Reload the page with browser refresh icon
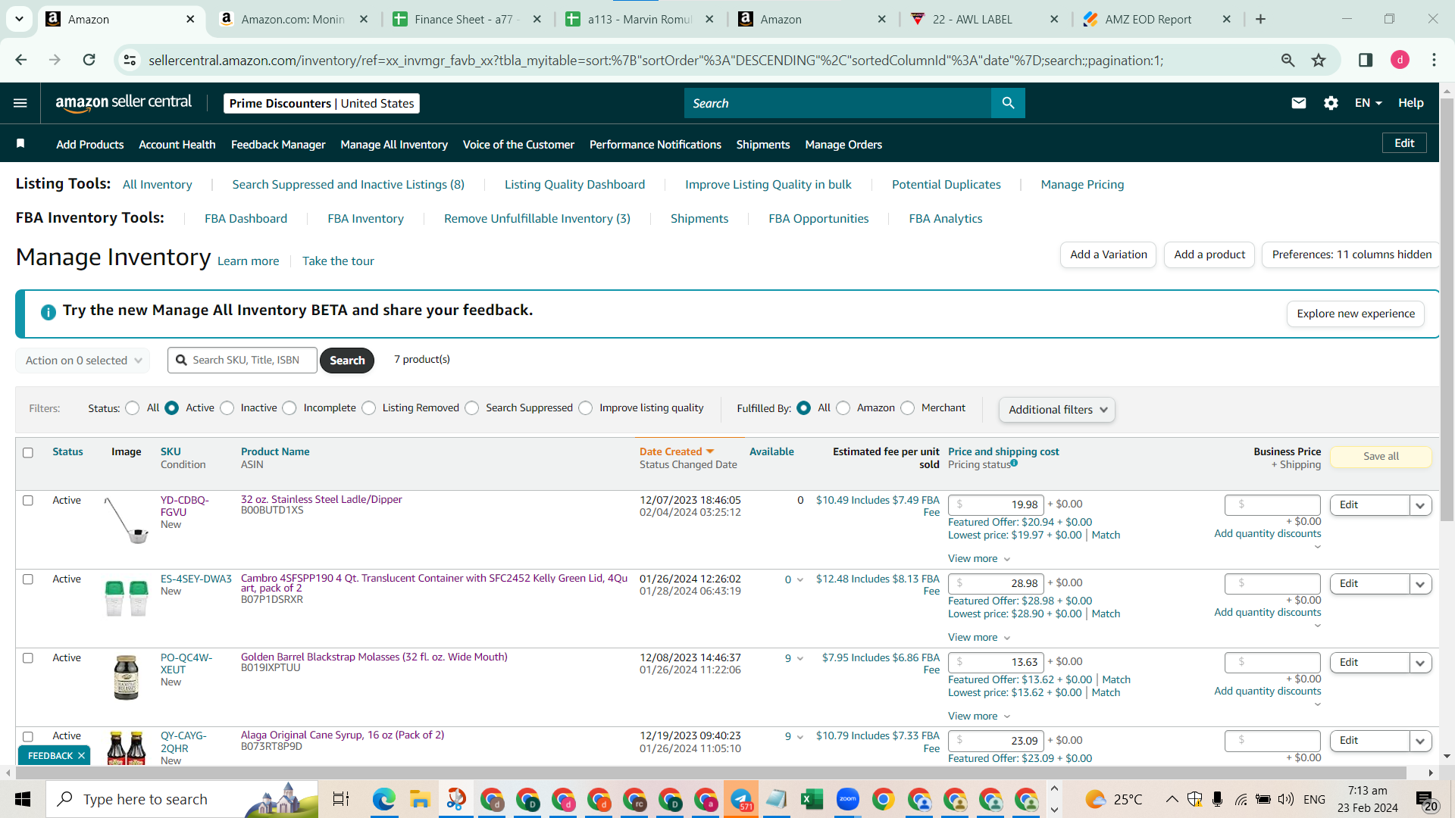This screenshot has height=818, width=1455. tap(89, 60)
